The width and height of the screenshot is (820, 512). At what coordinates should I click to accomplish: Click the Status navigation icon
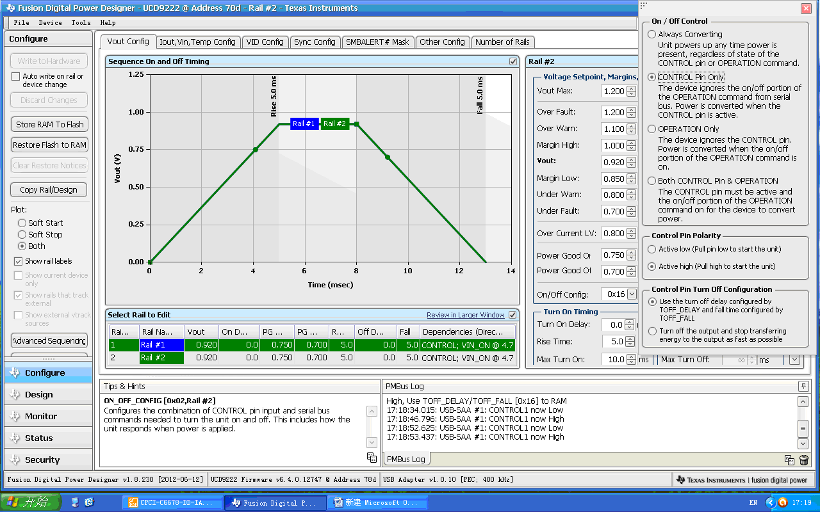tap(15, 438)
